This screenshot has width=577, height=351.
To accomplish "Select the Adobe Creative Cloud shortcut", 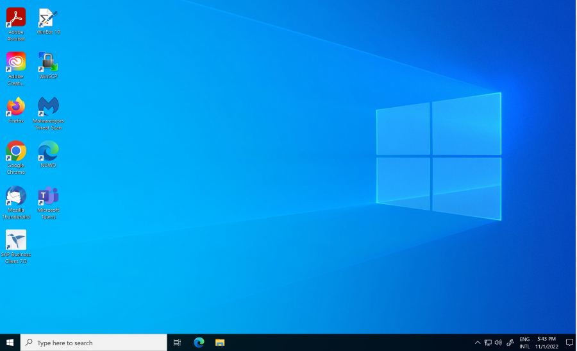I will coord(16,62).
